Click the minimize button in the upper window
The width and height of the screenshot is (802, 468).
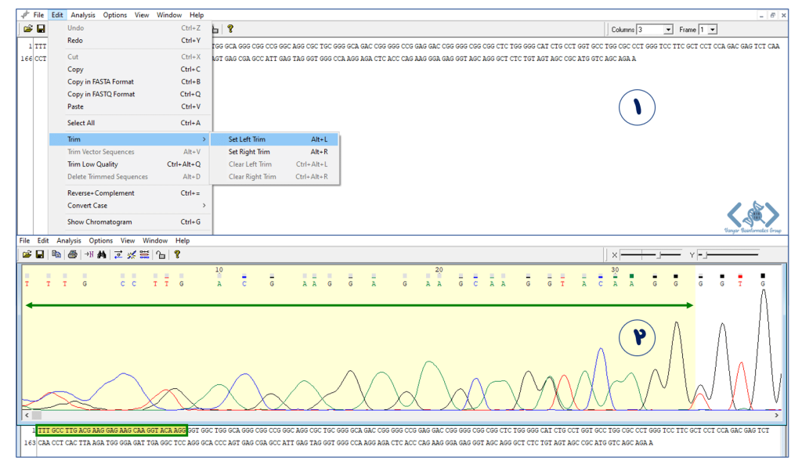click(761, 16)
